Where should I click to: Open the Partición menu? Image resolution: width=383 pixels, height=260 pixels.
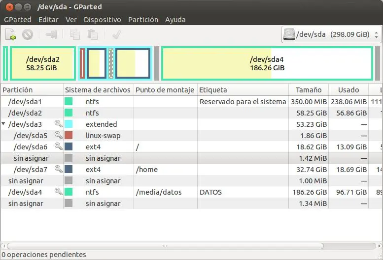pyautogui.click(x=143, y=20)
